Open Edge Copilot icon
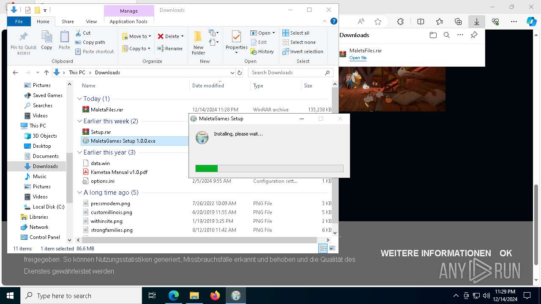 (x=531, y=22)
